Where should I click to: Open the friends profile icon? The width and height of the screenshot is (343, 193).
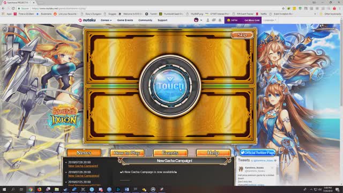208,20
